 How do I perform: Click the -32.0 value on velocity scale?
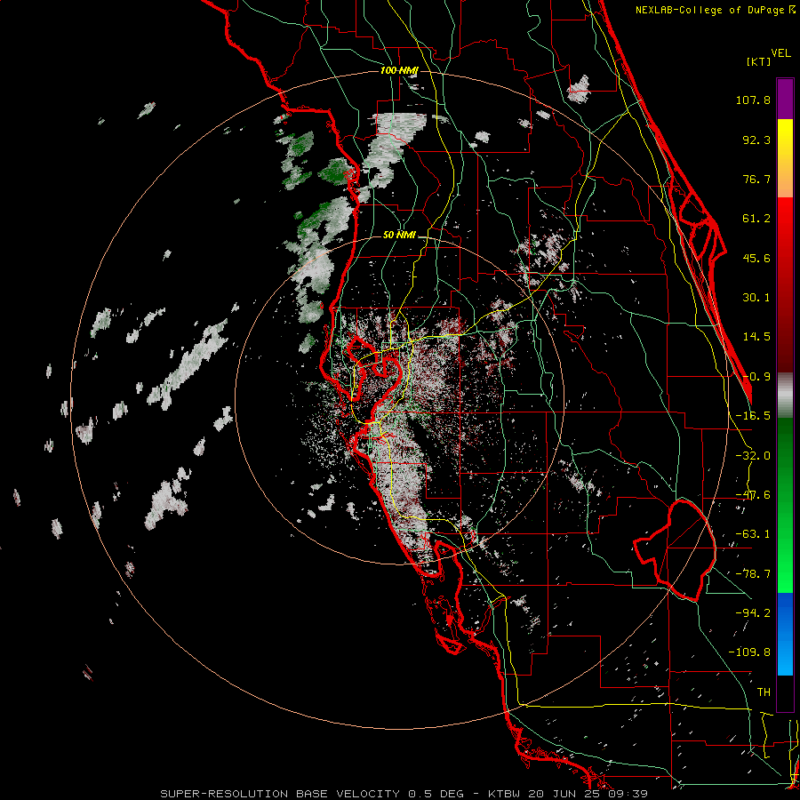[753, 456]
